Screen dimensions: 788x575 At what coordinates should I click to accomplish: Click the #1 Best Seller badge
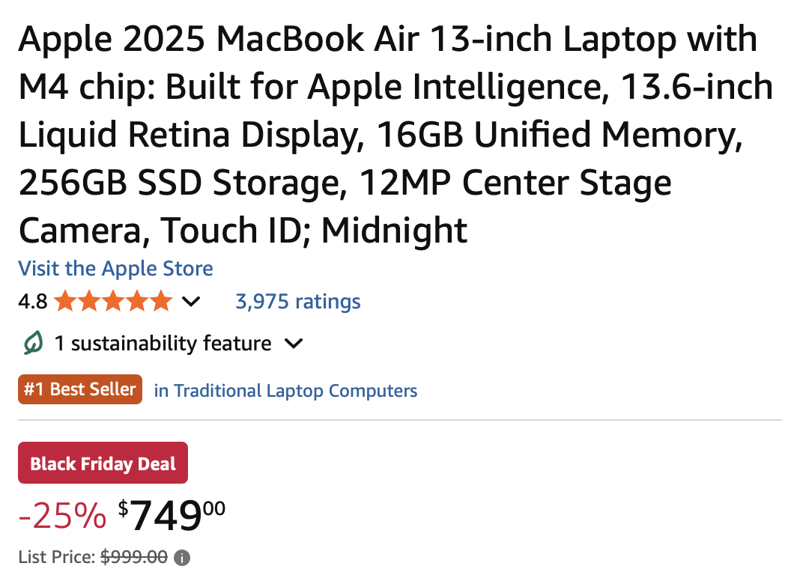80,389
